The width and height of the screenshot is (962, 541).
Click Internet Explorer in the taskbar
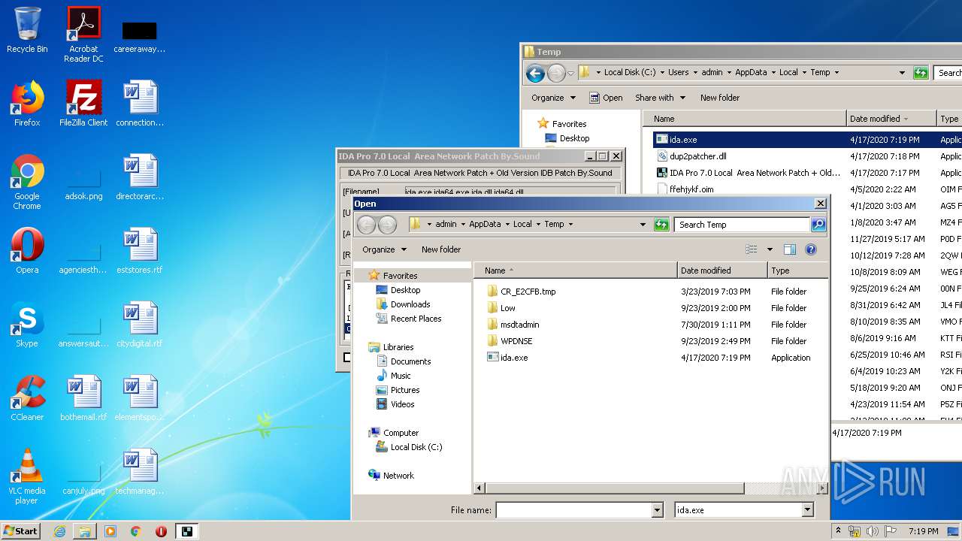coord(59,531)
